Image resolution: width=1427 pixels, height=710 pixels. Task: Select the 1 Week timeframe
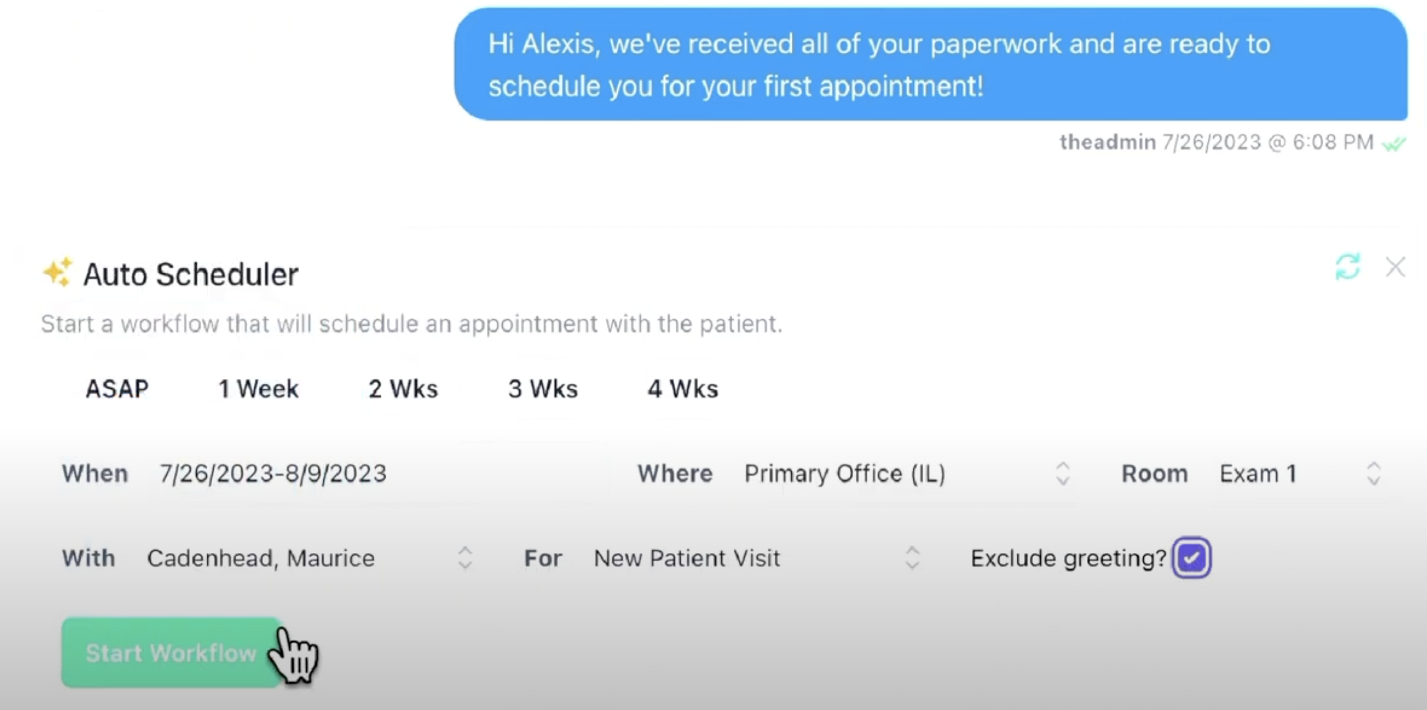pos(259,389)
